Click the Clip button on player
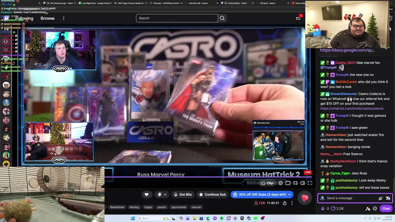 pos(267,183)
